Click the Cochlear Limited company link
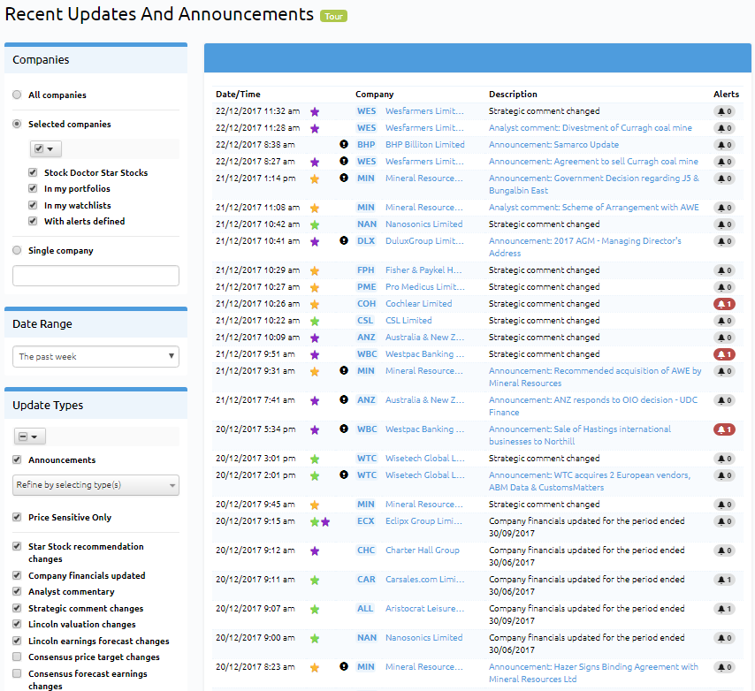 tap(419, 304)
